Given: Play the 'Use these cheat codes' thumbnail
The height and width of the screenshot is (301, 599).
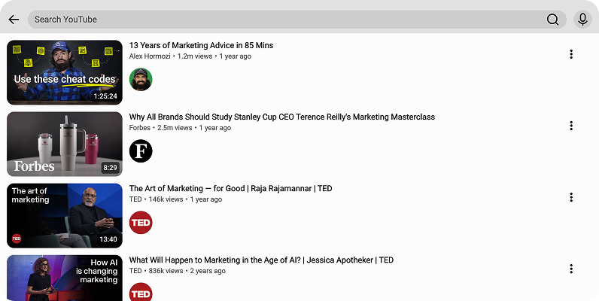Looking at the screenshot, I should pyautogui.click(x=65, y=72).
